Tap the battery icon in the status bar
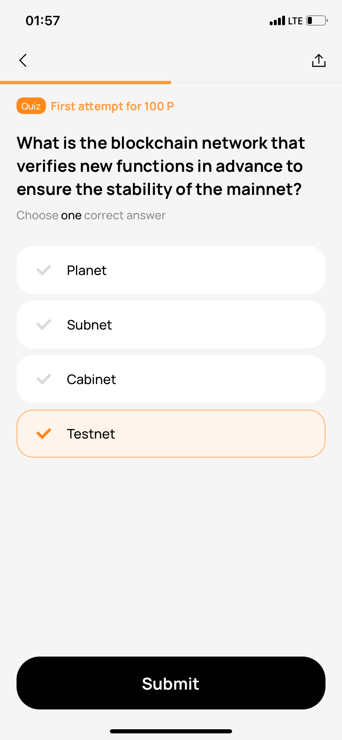Image resolution: width=342 pixels, height=740 pixels. [316, 21]
